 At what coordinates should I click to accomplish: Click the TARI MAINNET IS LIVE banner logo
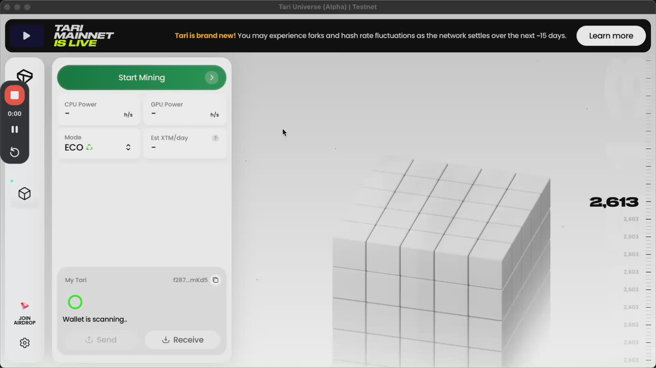pos(84,36)
